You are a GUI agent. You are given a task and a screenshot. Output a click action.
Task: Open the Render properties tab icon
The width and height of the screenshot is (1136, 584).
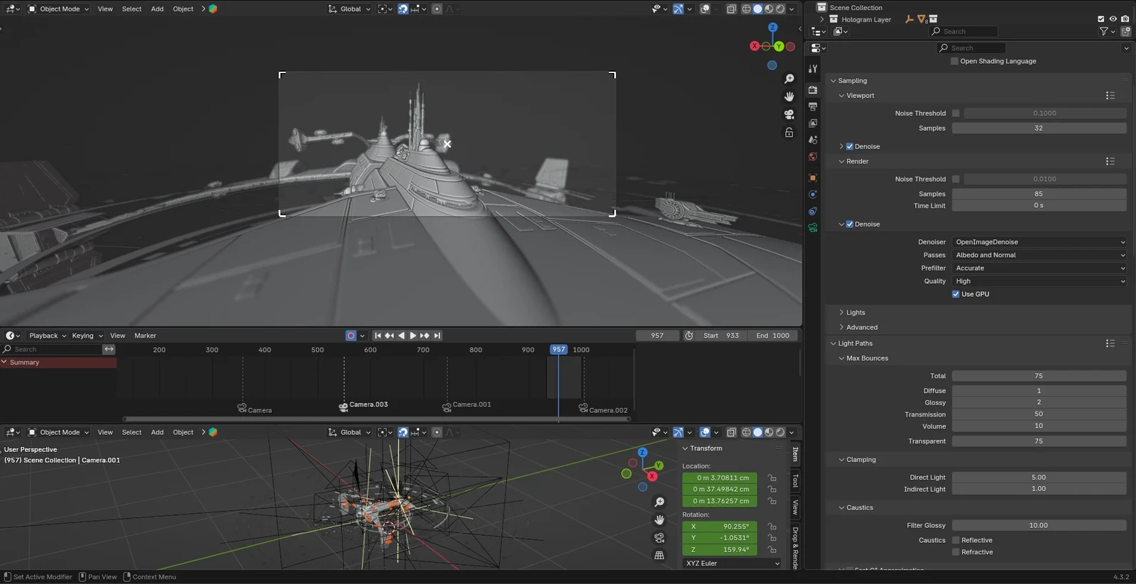813,89
